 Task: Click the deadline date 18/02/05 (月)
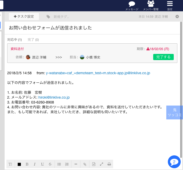159,49
